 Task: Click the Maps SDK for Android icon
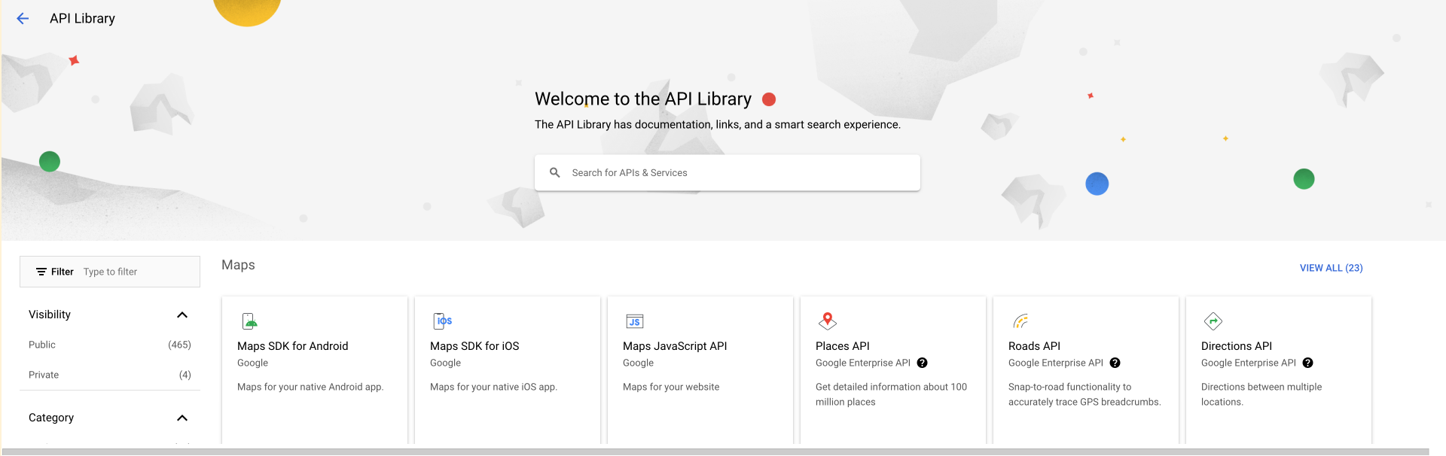click(250, 321)
